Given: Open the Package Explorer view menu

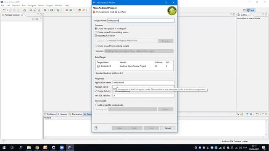Looking at the screenshot, I should 41,18.
